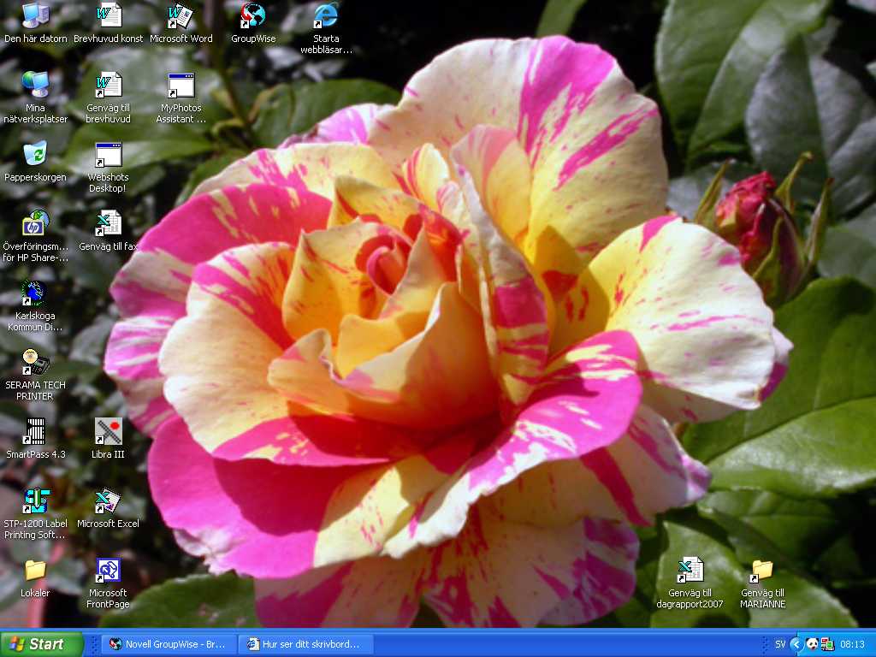876x657 pixels.
Task: Click the Papperskorgen recycle bin icon
Action: 35,155
